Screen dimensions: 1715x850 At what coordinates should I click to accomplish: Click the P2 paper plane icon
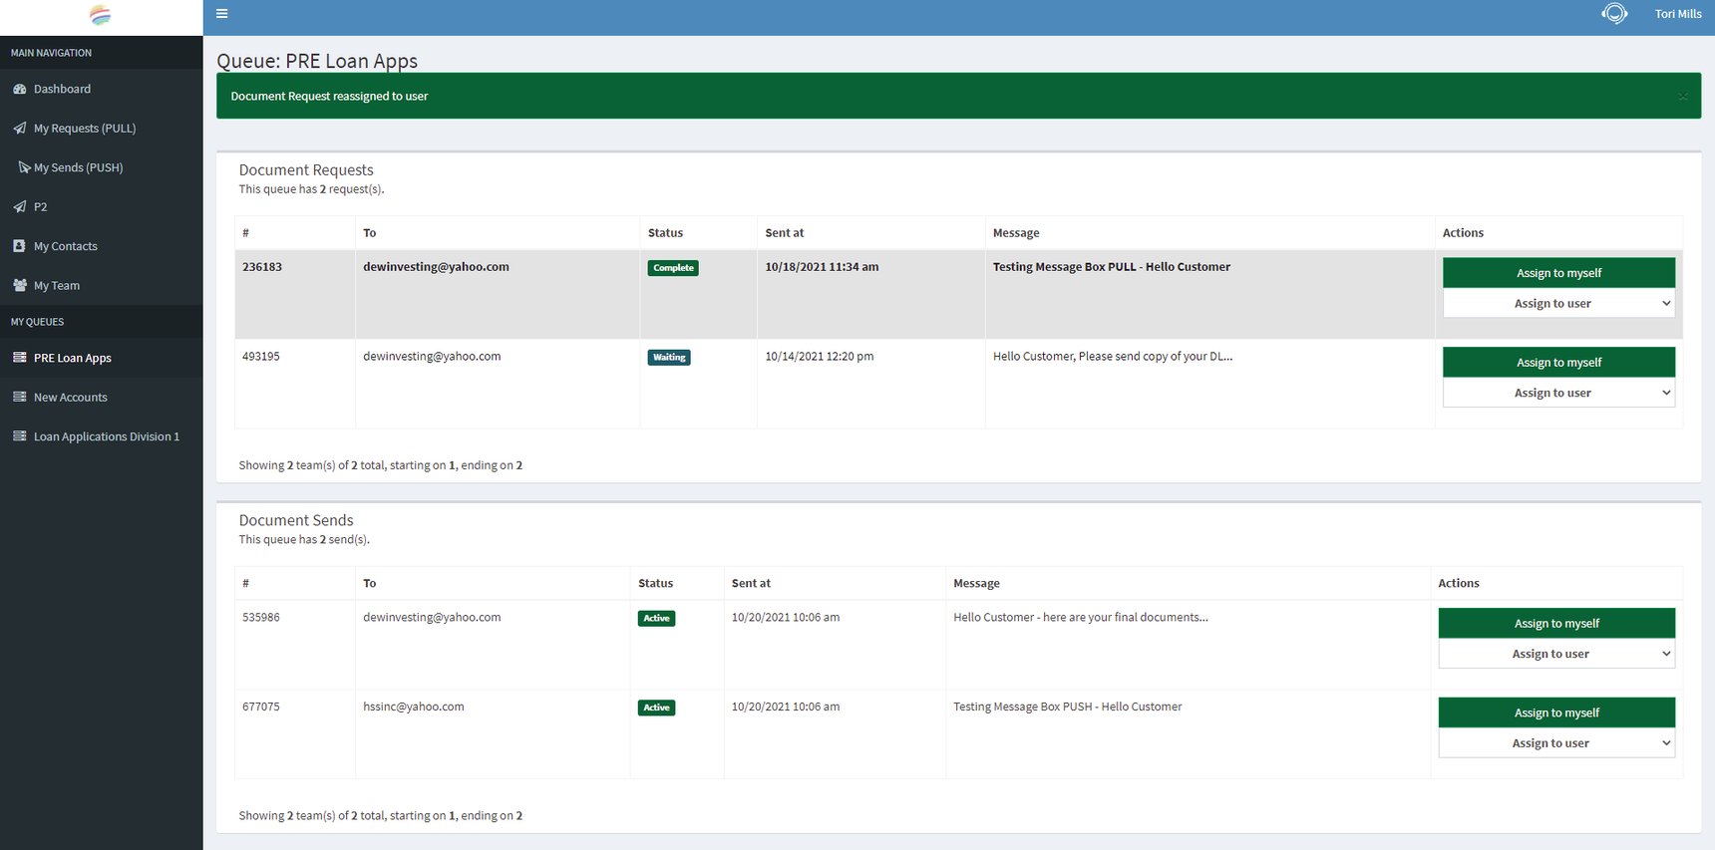click(x=20, y=207)
